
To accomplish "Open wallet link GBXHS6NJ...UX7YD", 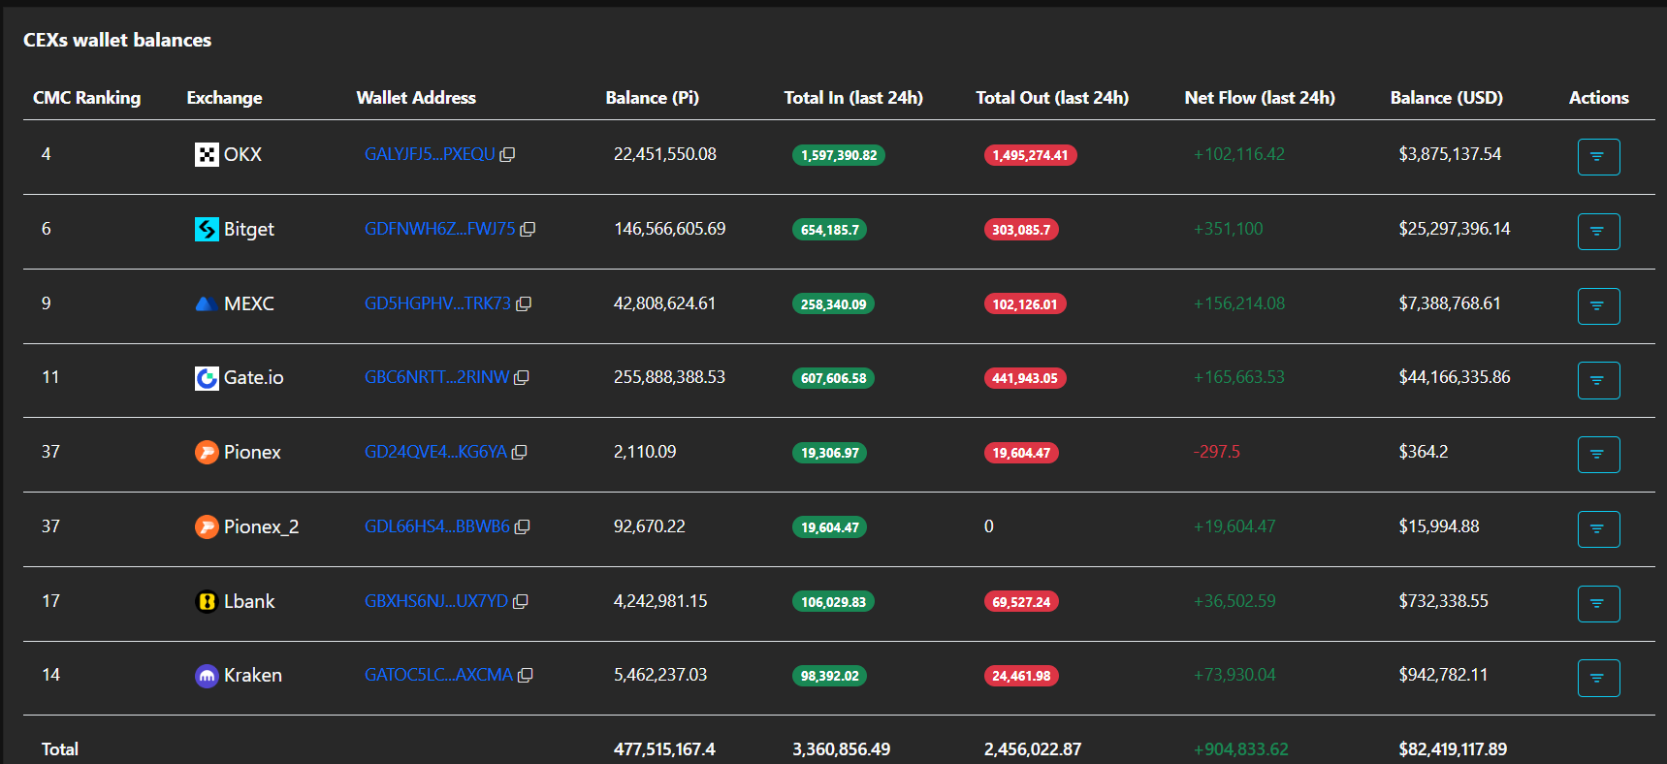I will pyautogui.click(x=436, y=601).
